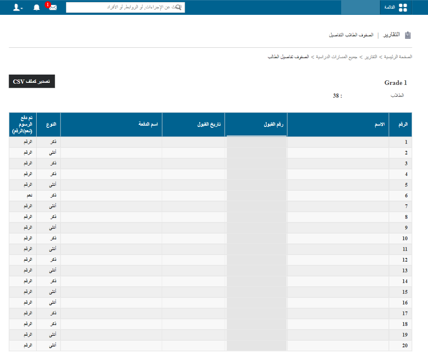This screenshot has height=358, width=428.
Task: Click the أنثى gender cell in row 2
Action: click(49, 153)
